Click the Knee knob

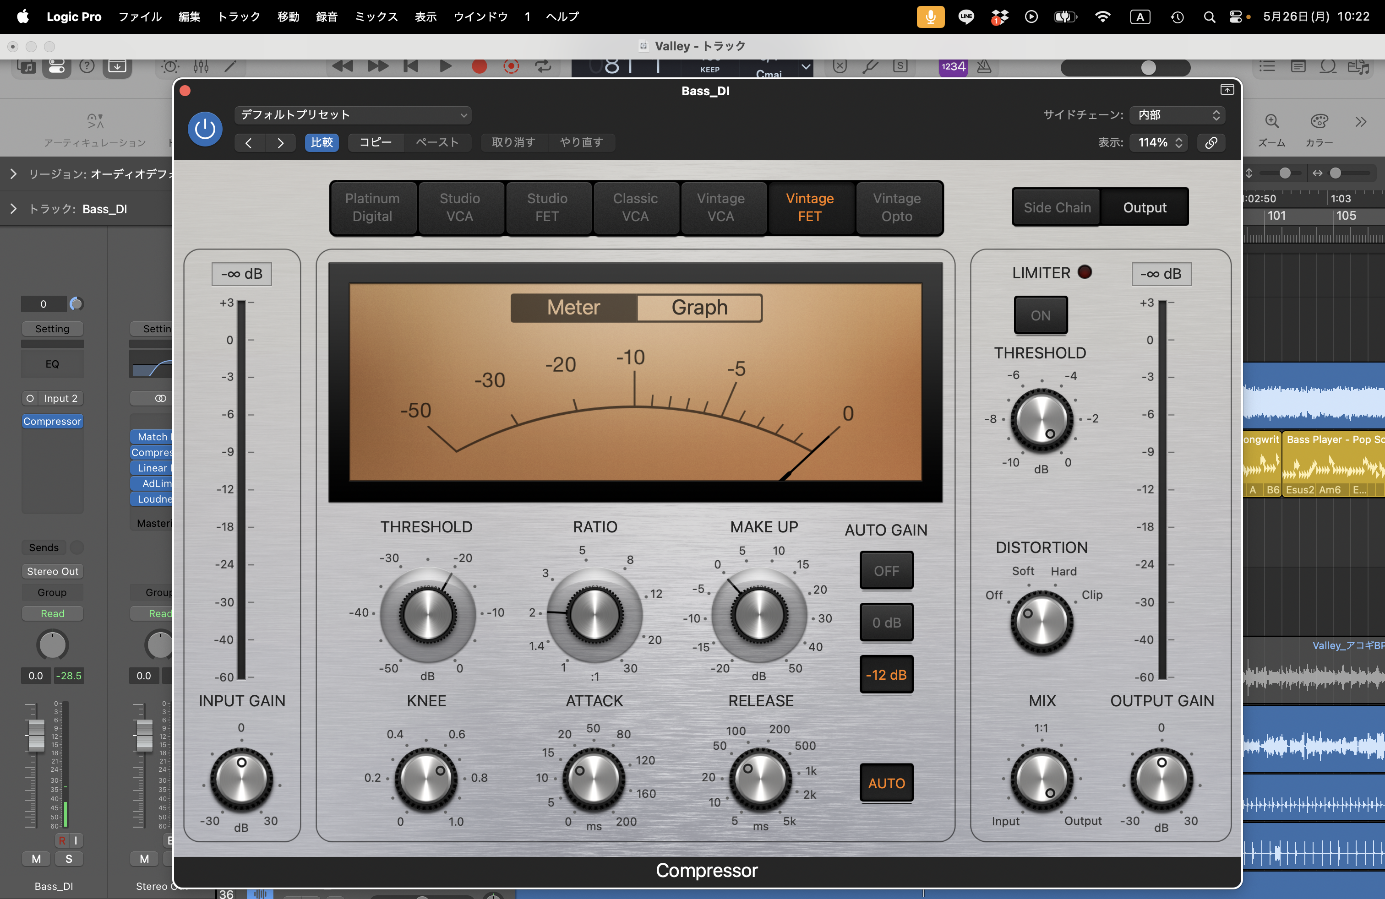point(426,779)
